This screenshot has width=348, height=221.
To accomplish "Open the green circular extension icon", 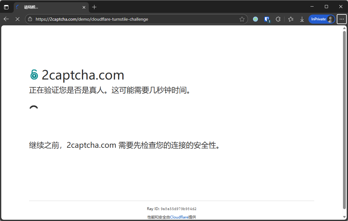I will click(x=255, y=19).
